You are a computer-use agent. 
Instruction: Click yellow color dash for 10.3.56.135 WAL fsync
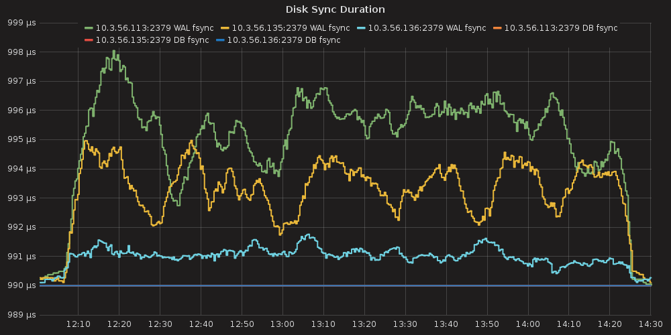225,28
